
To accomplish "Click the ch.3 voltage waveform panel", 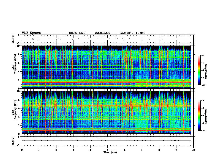I will click(108, 141).
